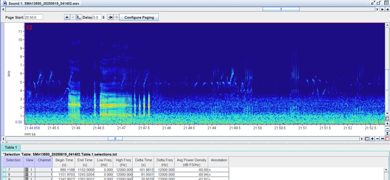Go to previous page with left arrow
Viewport: 390px width, 180px height.
(x=110, y=18)
